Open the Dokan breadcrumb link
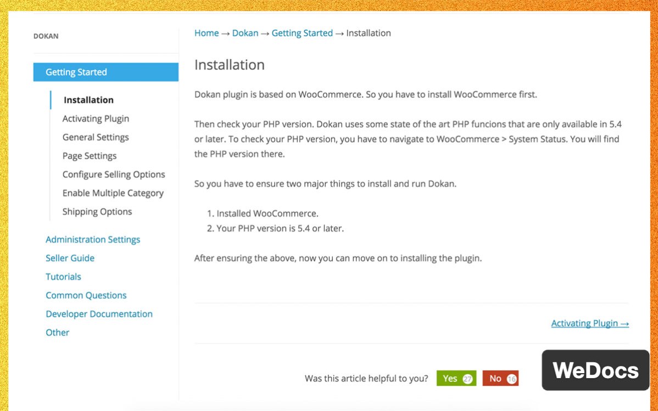 [x=245, y=33]
